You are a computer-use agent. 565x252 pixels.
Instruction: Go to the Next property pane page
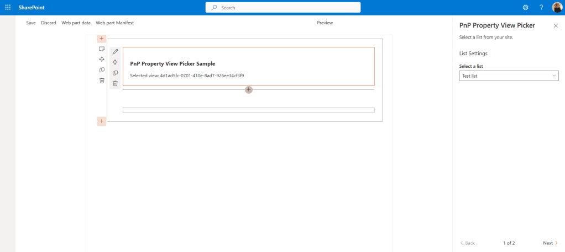click(x=550, y=243)
